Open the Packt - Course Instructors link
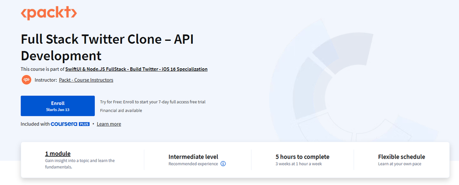 click(86, 80)
